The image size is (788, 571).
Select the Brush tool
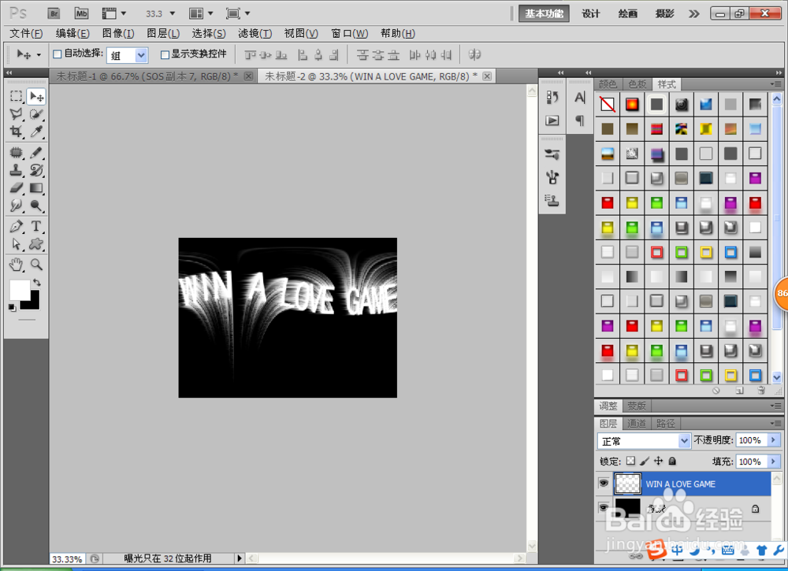(36, 152)
